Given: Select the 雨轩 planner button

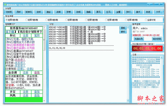Looking at the screenshot, I should click(x=19, y=12).
